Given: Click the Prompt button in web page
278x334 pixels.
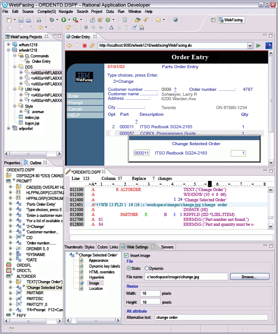Looking at the screenshot, I should click(x=85, y=102).
